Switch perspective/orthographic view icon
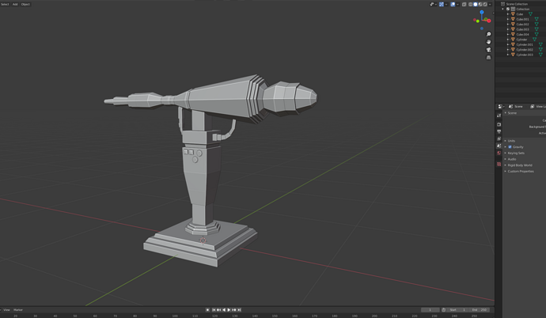546x318 pixels. (488, 57)
